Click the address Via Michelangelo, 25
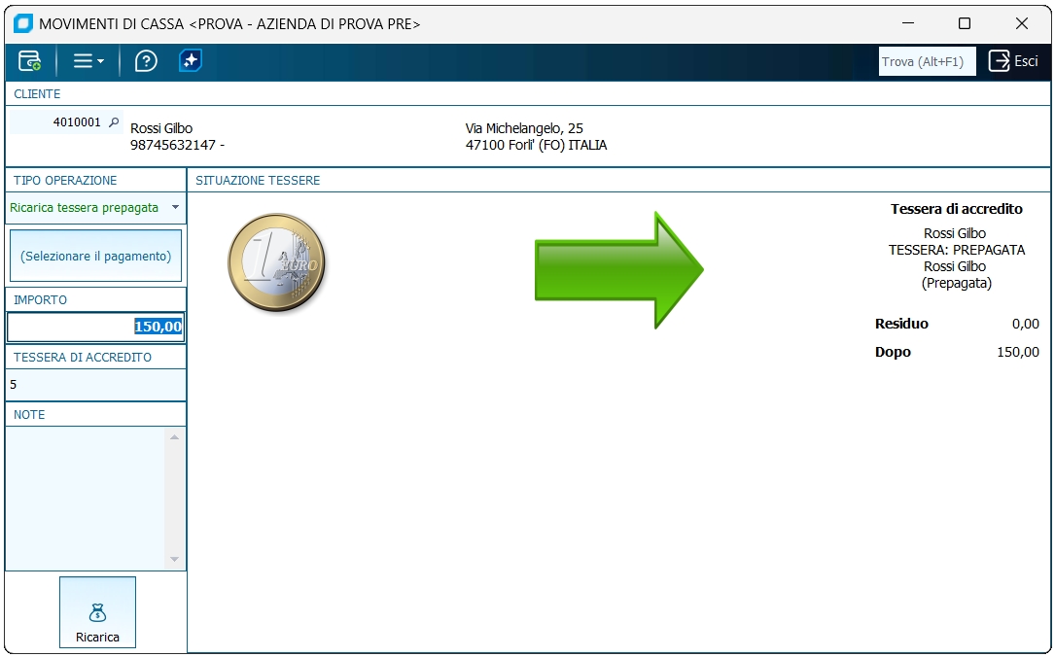Image resolution: width=1055 pixels, height=657 pixels. point(524,128)
